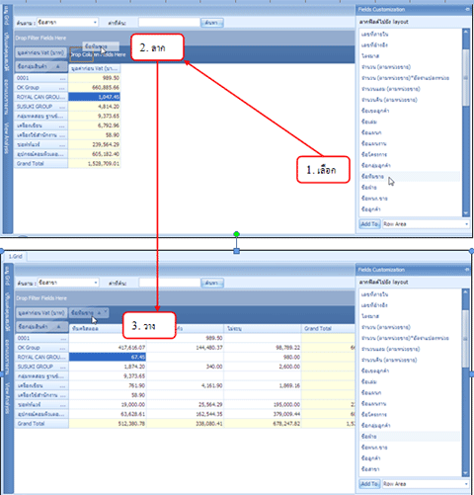
Task: Click Add To in the lower Fields panel
Action: (x=370, y=484)
